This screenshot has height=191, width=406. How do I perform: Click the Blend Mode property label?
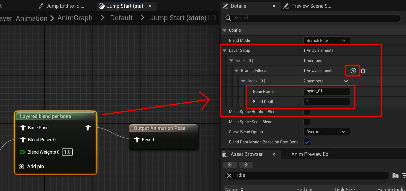pos(239,40)
